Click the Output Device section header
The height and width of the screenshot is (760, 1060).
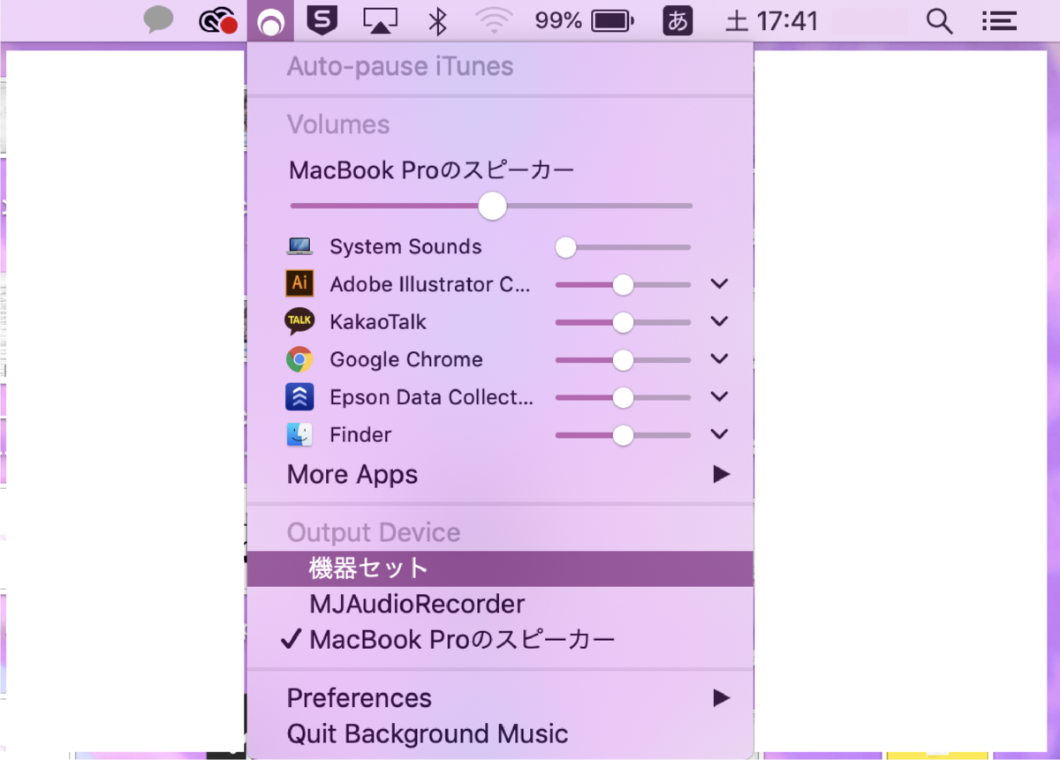coord(374,532)
